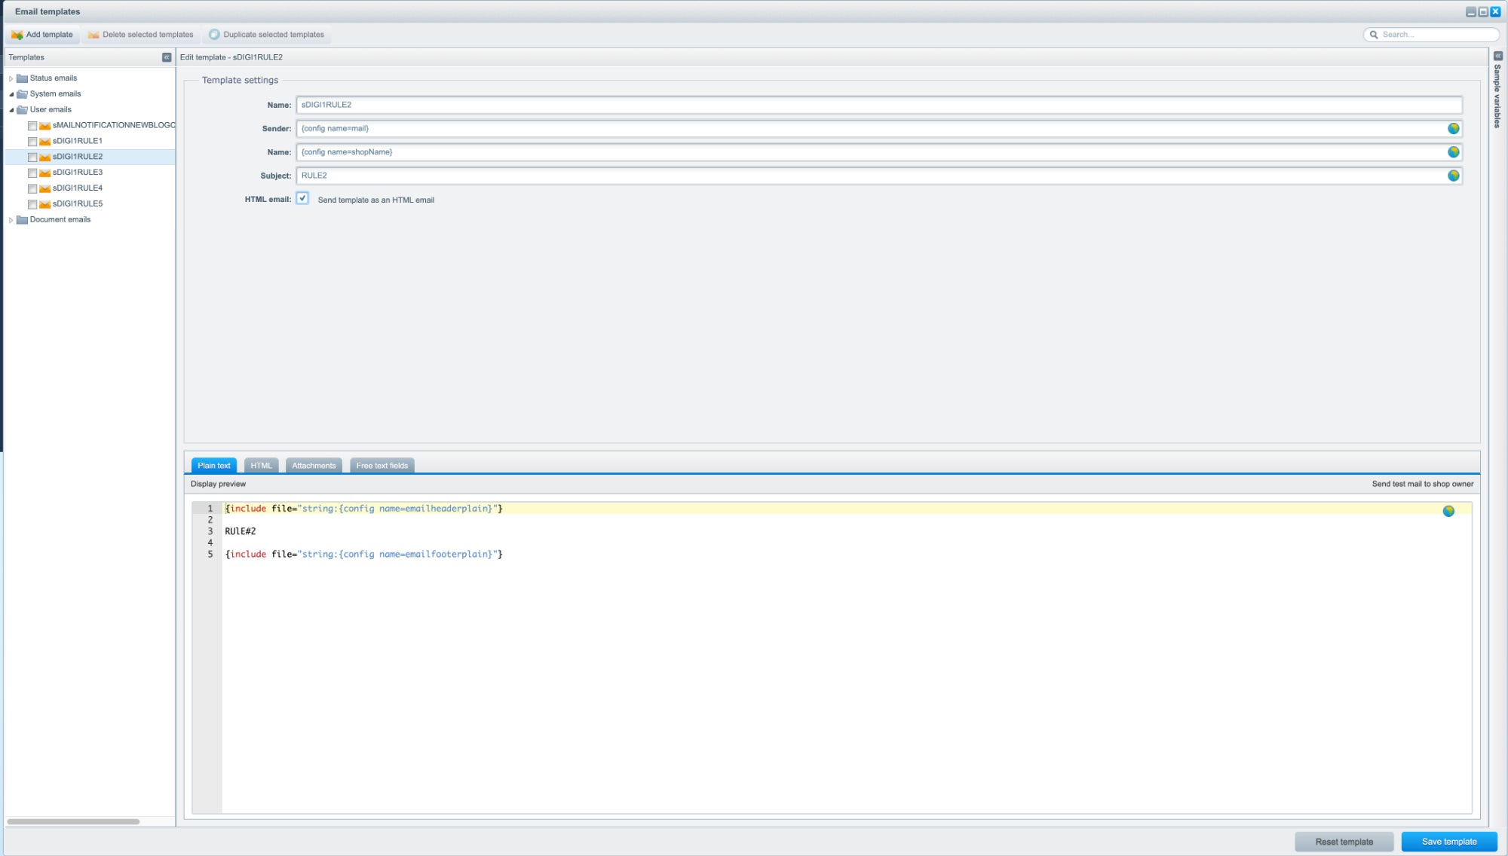Click the templates panel horizontal scrollbar

pos(73,821)
